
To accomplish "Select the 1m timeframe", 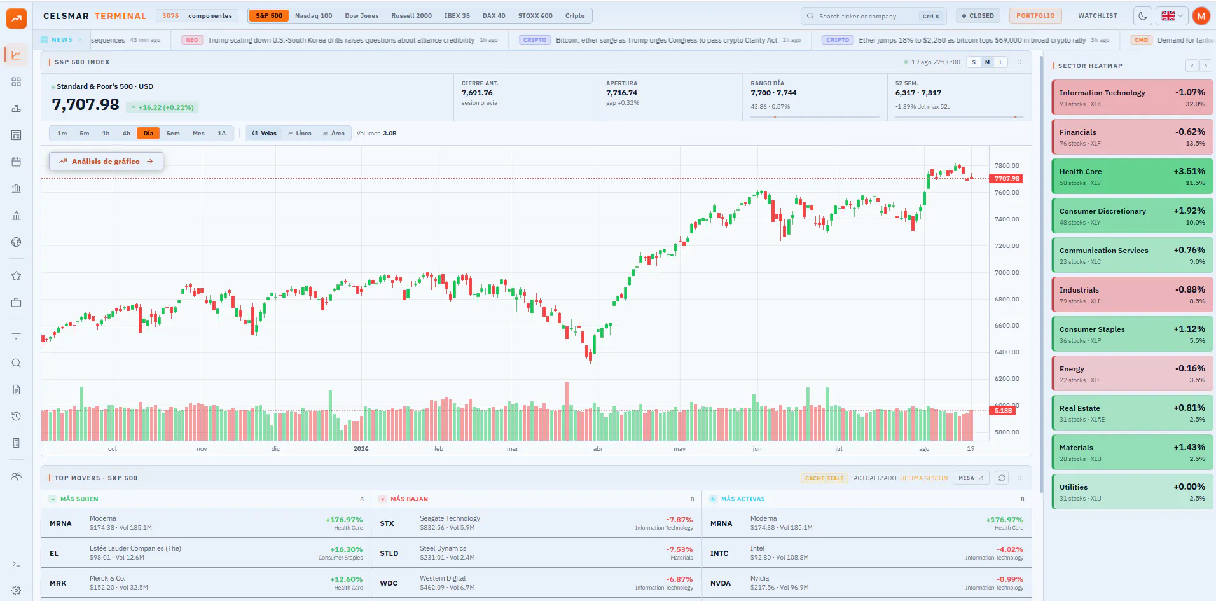I will (62, 134).
